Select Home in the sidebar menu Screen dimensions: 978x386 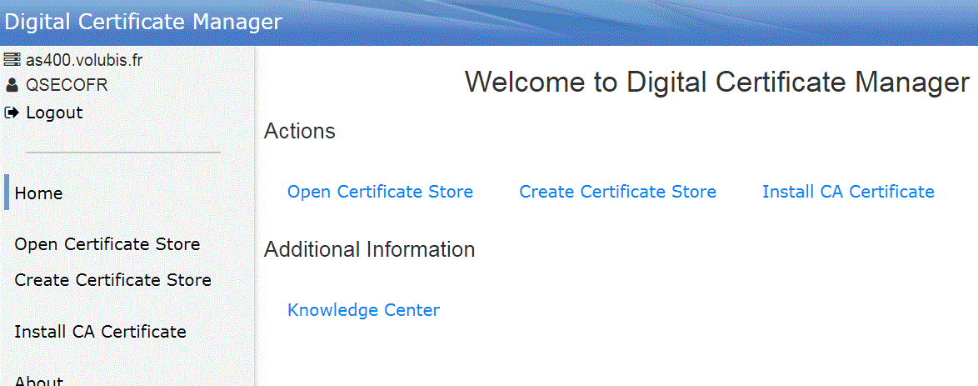[38, 193]
